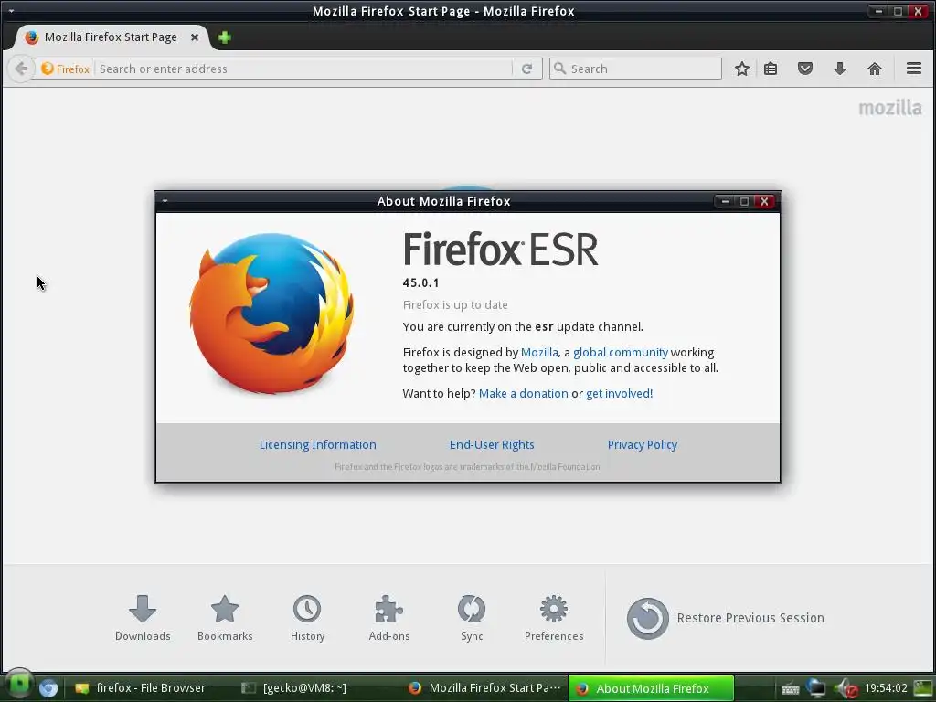Click the Firefox identity icon in address bar
The image size is (936, 702).
pyautogui.click(x=65, y=69)
